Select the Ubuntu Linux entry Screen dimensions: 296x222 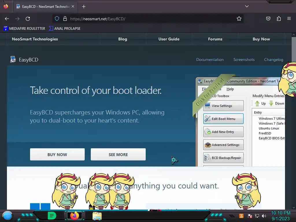[269, 128]
